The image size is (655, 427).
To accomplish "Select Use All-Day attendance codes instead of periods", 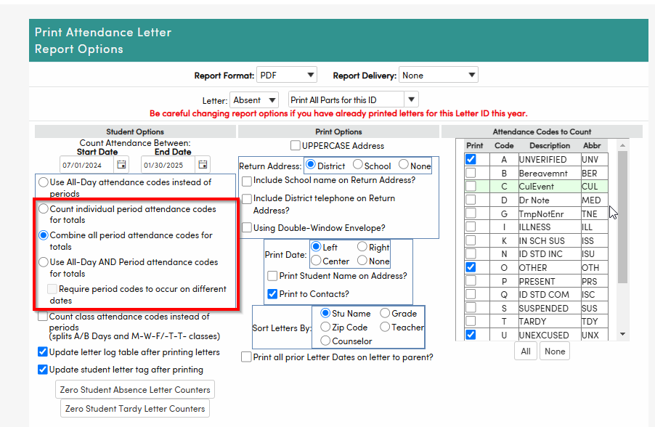I will 43,182.
